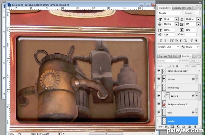Toggle Subscript text style
The image size is (205, 135).
point(186,41)
